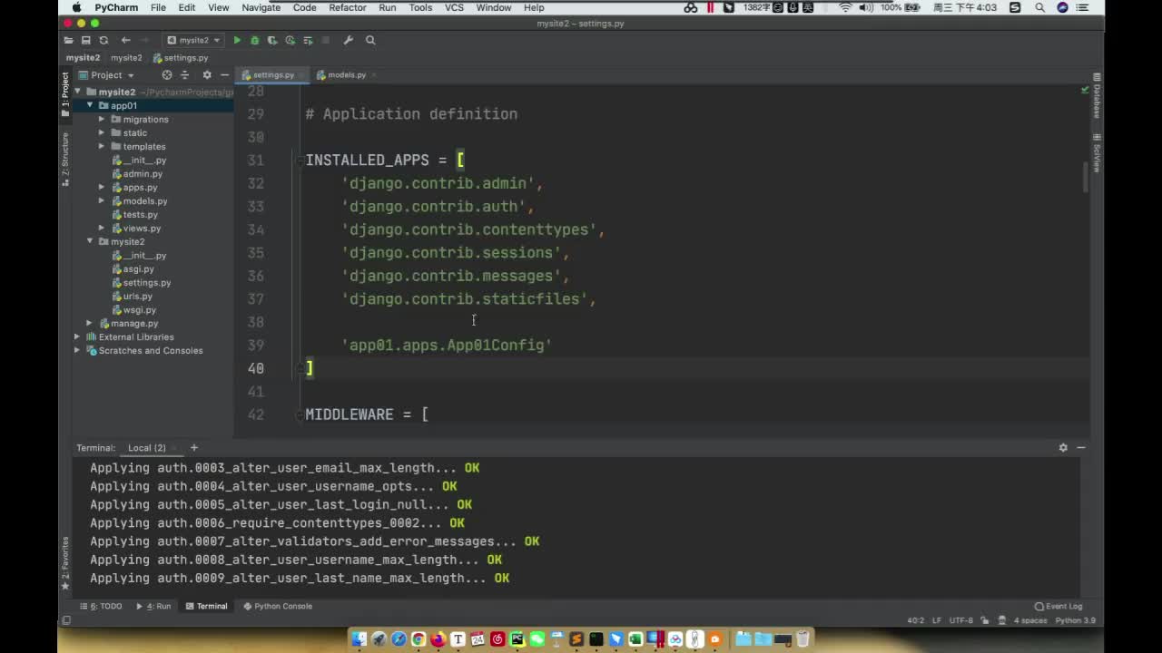Click the Synchronize reload icon
The image size is (1162, 653).
click(x=103, y=40)
